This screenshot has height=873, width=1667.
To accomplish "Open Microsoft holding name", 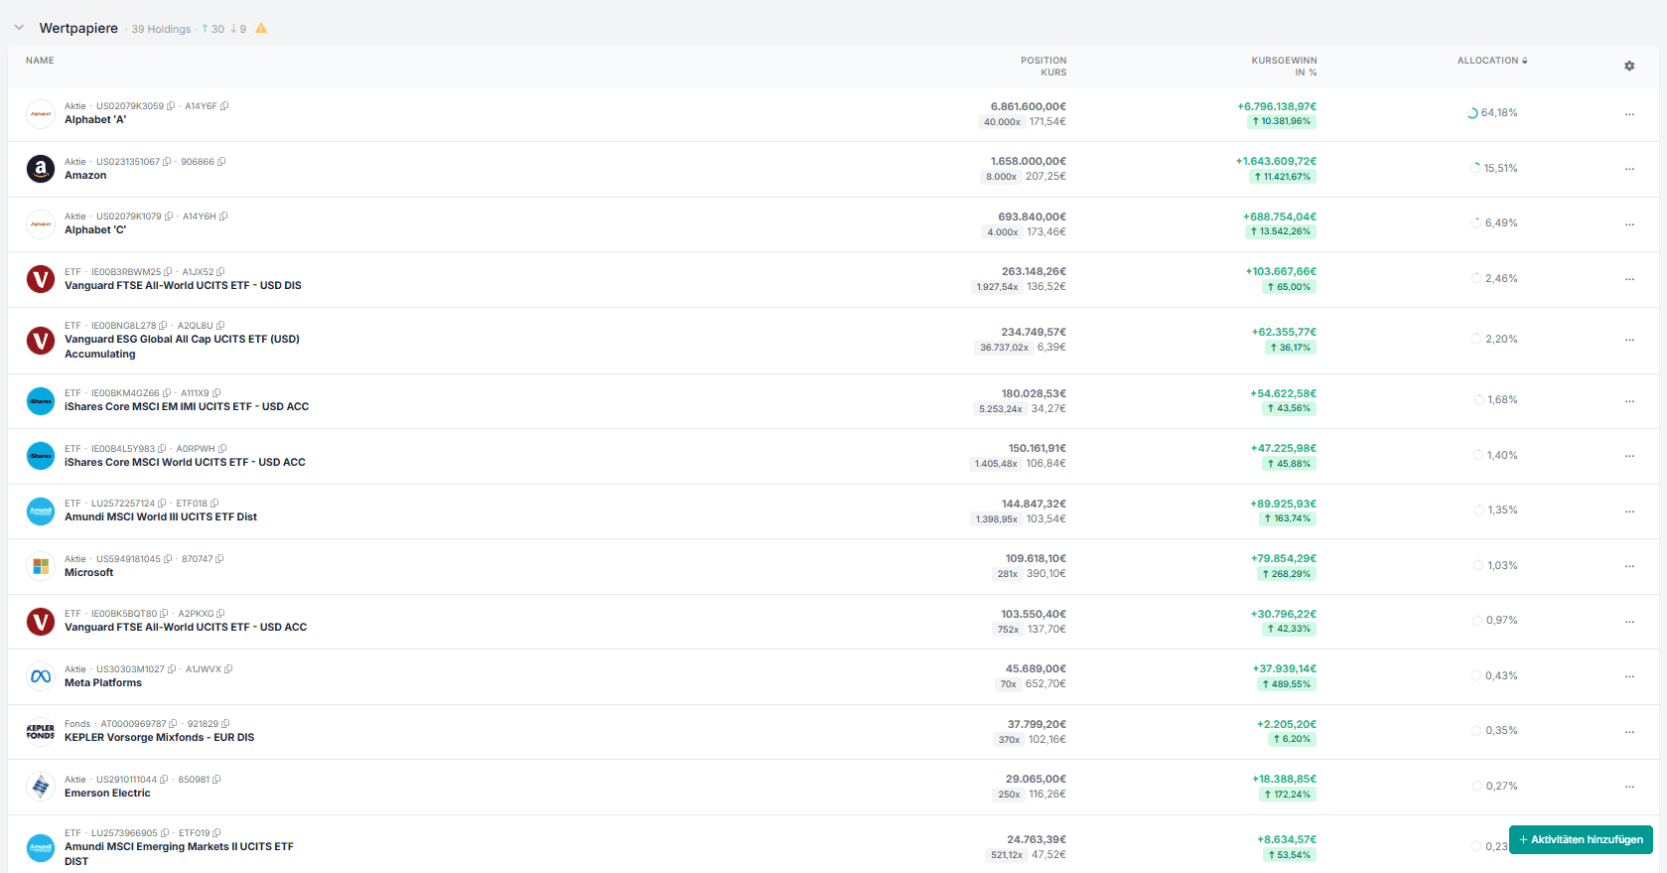I will click(89, 573).
